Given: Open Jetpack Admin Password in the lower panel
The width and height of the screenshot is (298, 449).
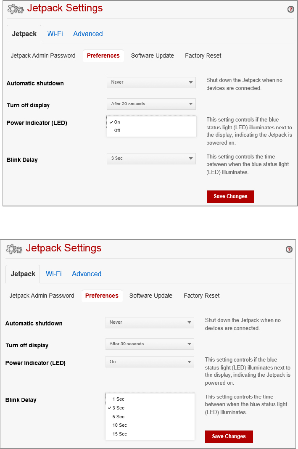Looking at the screenshot, I should (42, 296).
